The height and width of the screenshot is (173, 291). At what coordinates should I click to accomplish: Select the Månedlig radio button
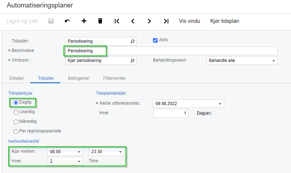tap(16, 122)
